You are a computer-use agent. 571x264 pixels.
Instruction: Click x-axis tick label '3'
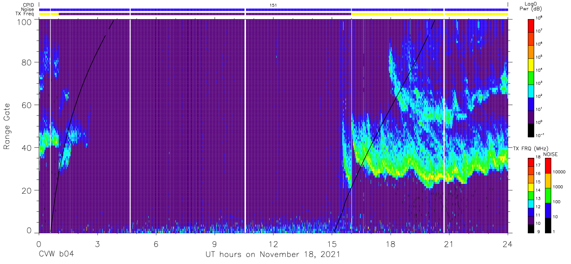(97, 244)
